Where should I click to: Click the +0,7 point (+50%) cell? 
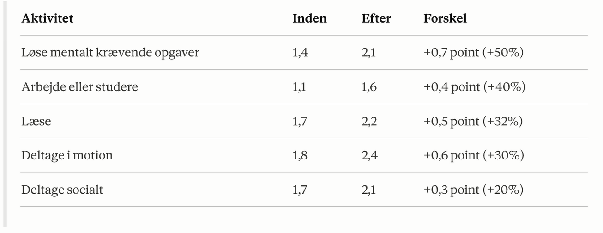[474, 53]
